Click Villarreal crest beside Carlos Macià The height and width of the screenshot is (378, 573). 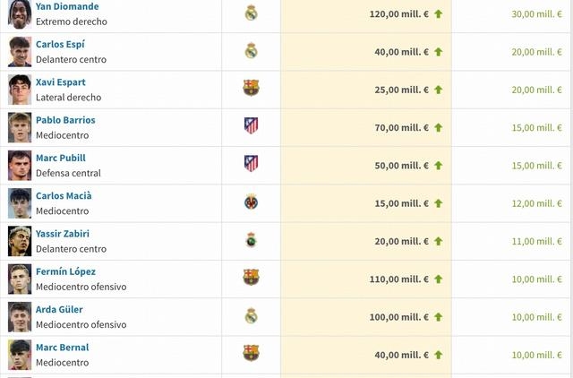(251, 202)
